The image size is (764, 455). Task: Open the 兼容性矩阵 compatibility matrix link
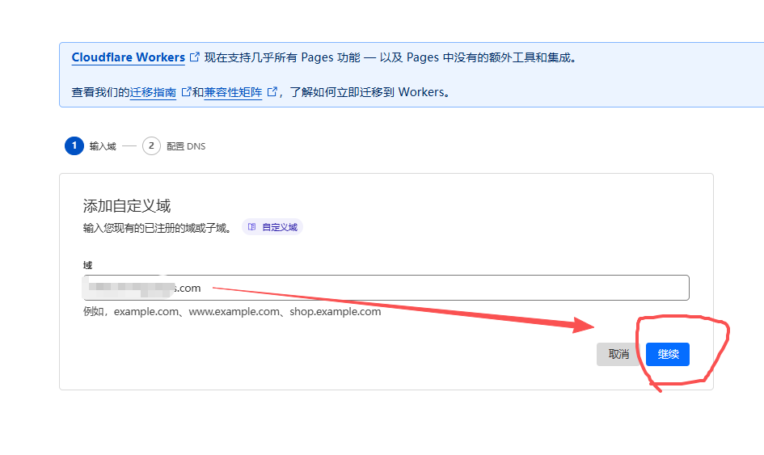233,92
